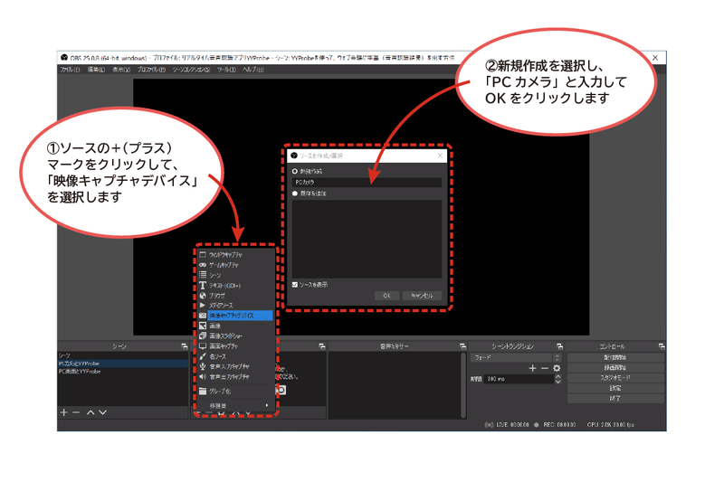This screenshot has height=482, width=724.
Task: Remove transition with the minus icon
Action: click(545, 368)
